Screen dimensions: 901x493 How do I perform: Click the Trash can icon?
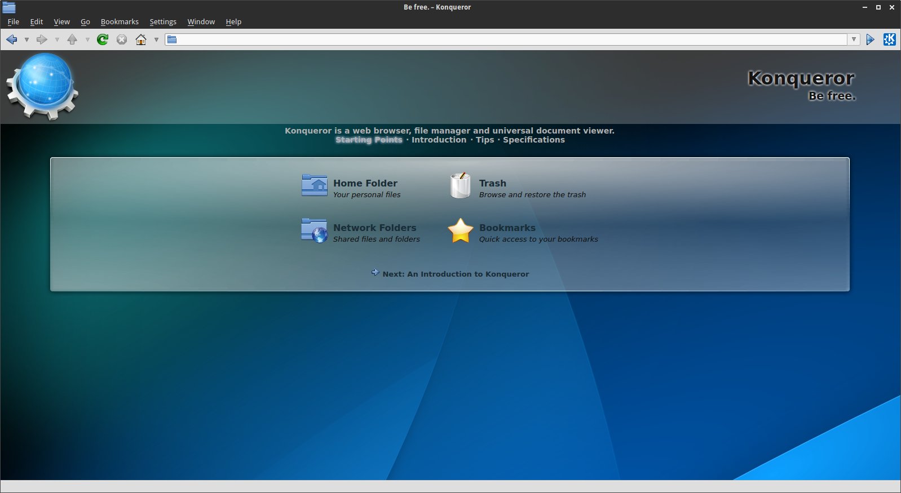coord(460,185)
